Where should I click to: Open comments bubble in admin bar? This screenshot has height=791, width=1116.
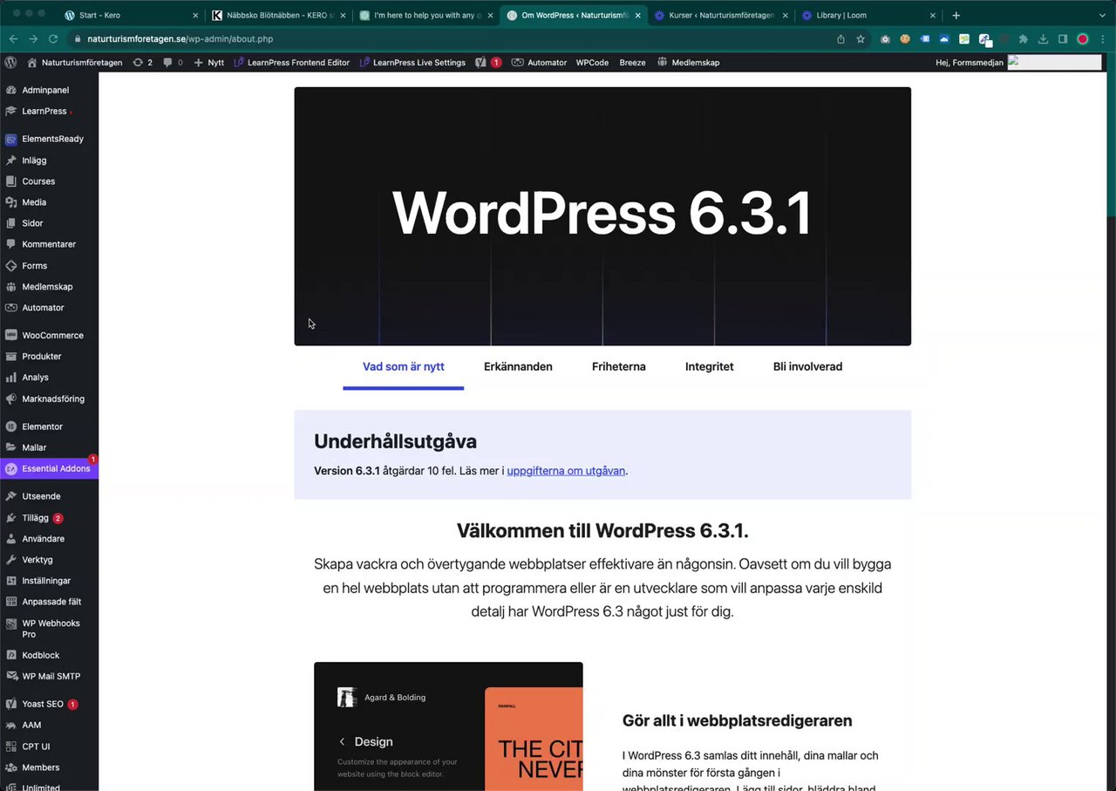click(174, 63)
